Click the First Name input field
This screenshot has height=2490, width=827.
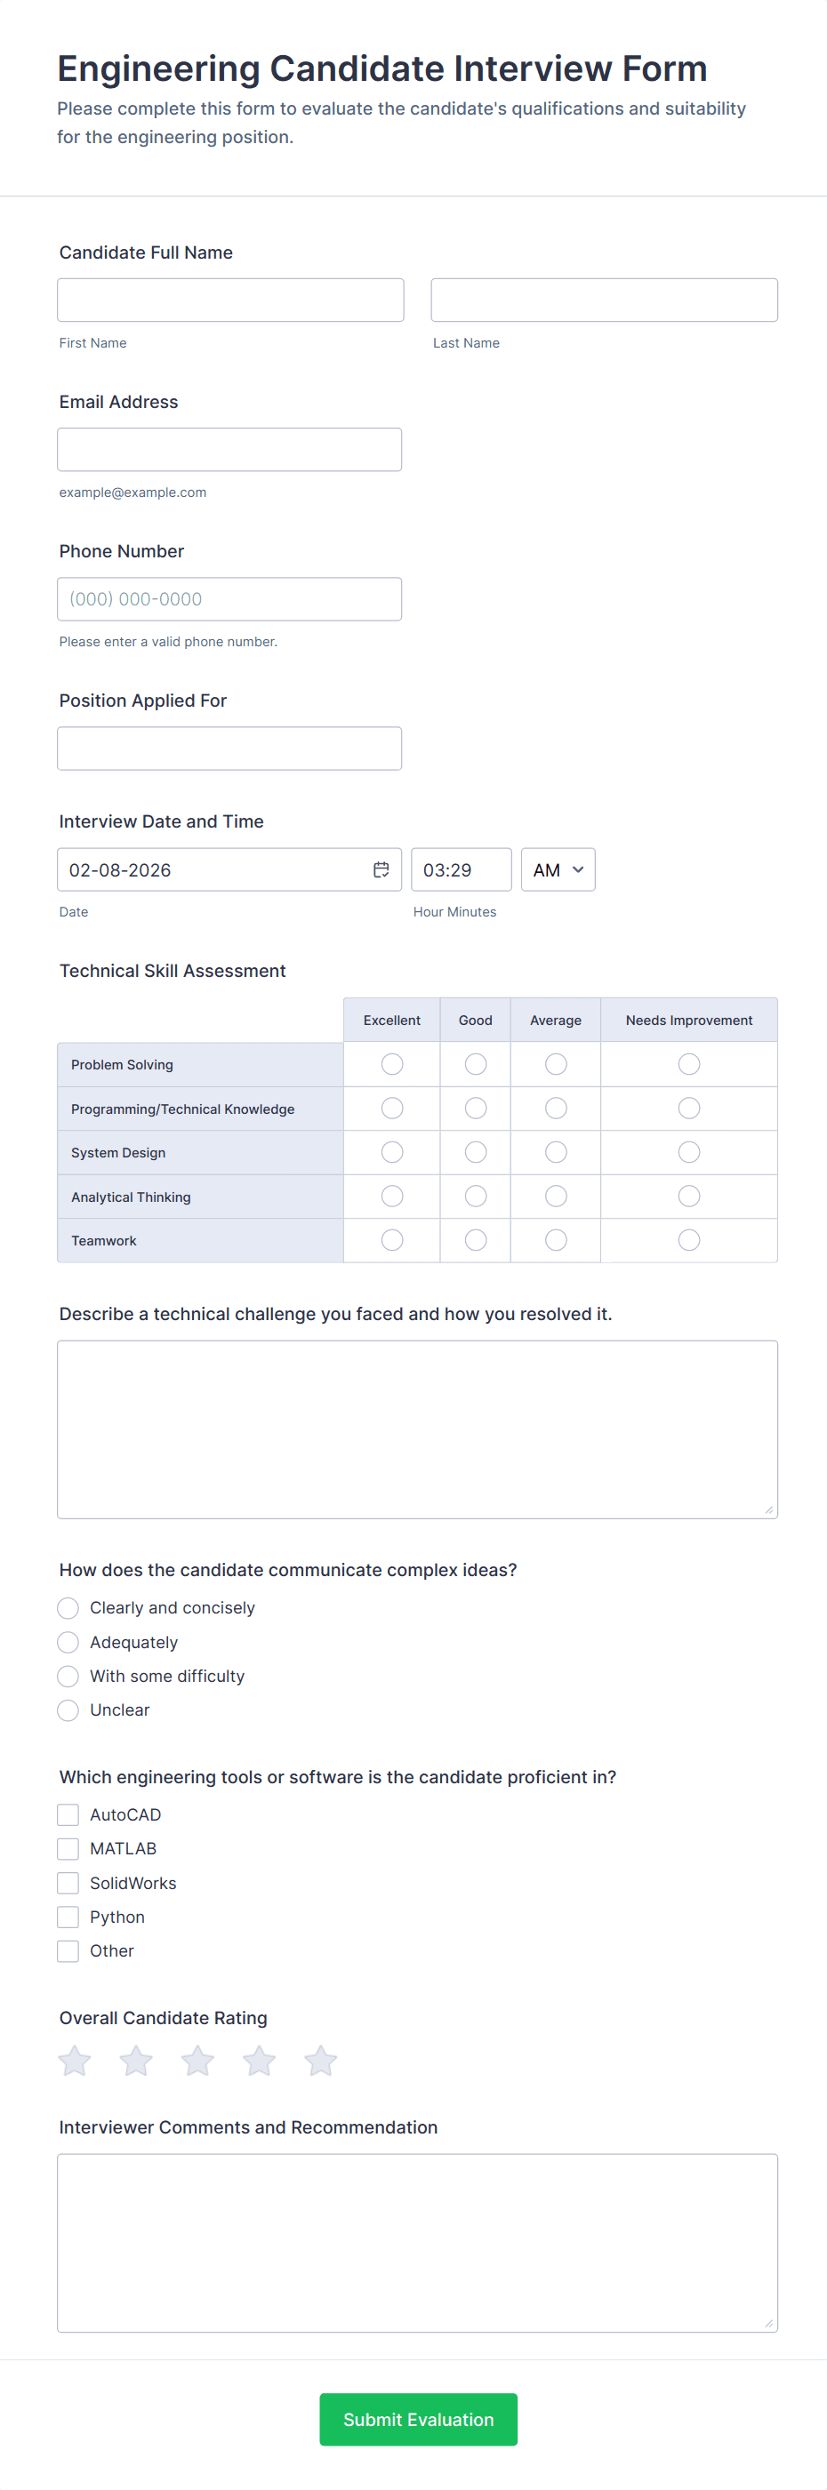tap(230, 300)
